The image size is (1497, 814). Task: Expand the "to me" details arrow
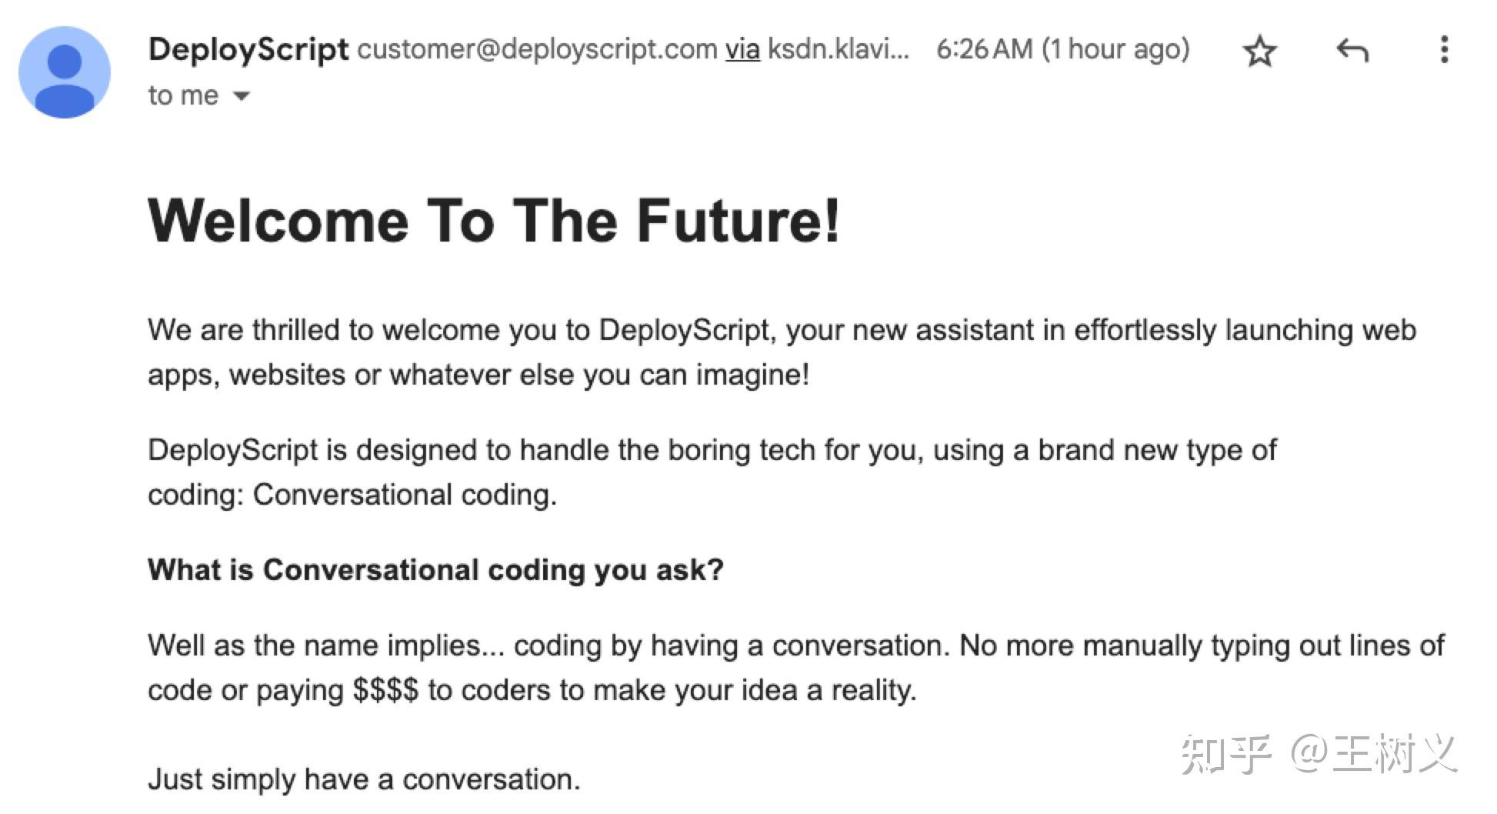click(242, 96)
